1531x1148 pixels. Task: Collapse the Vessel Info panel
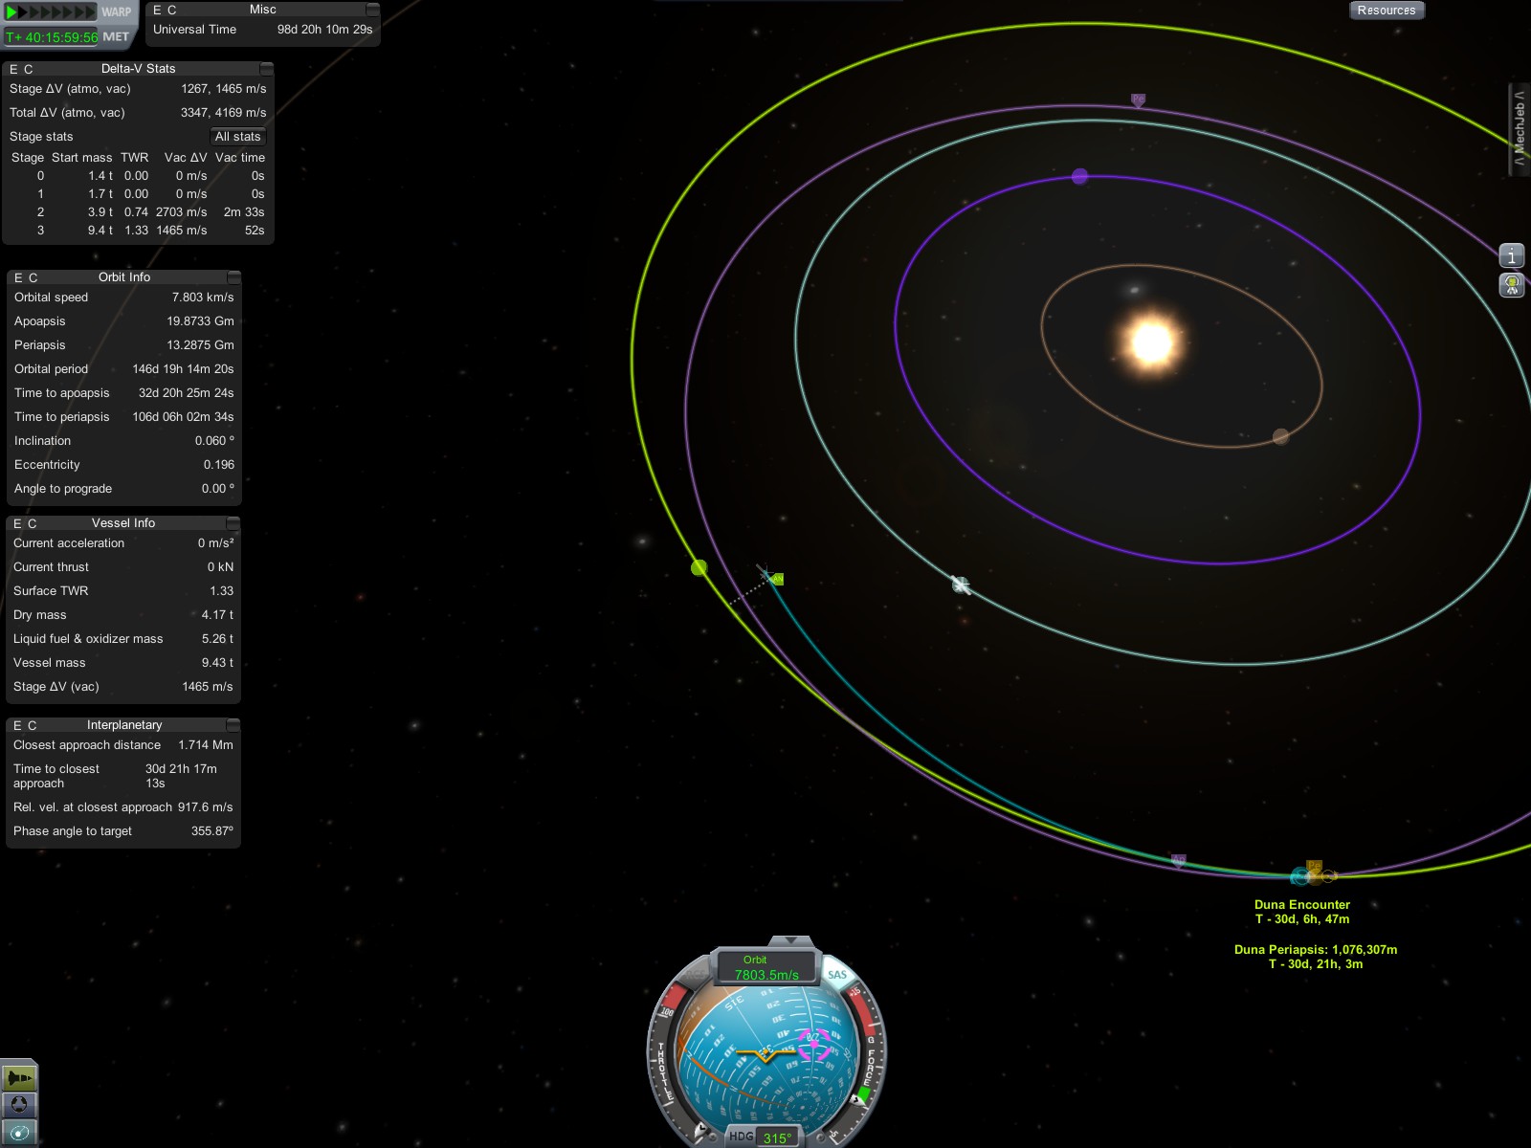click(233, 523)
